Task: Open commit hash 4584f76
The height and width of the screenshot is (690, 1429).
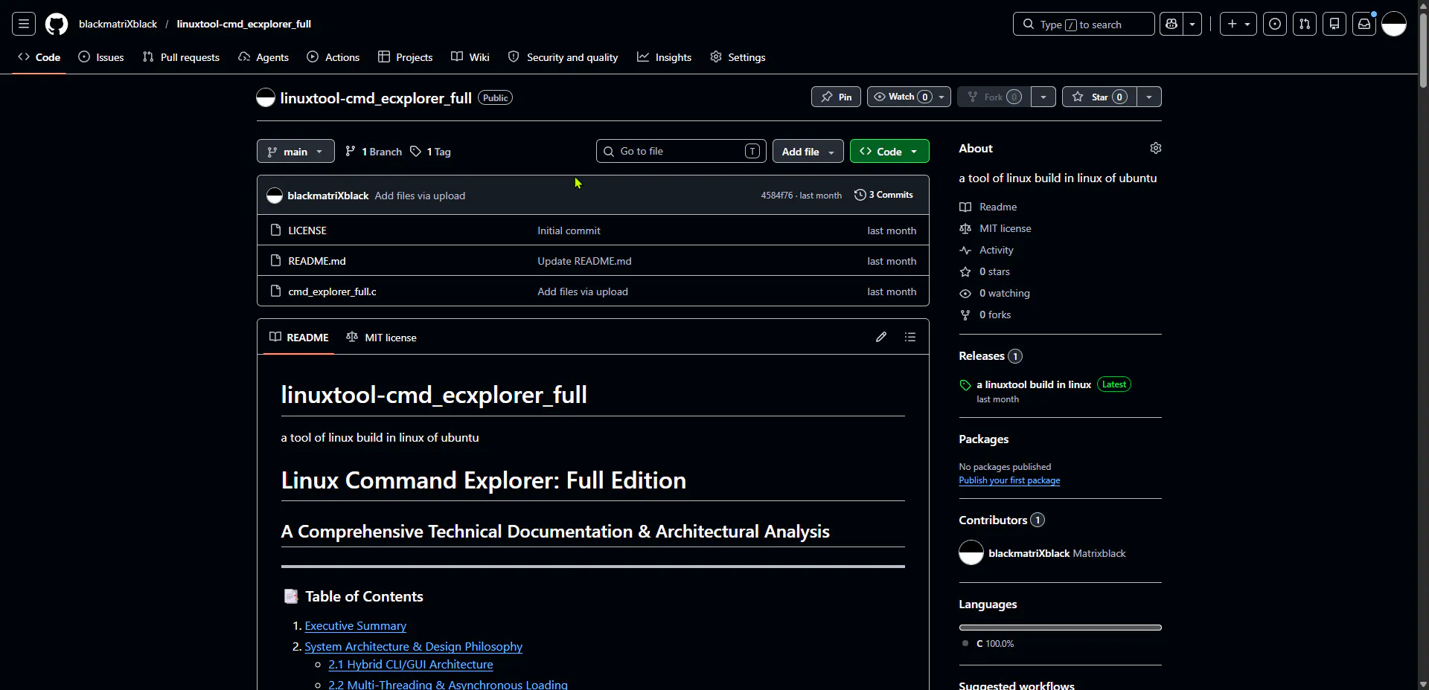Action: click(776, 196)
